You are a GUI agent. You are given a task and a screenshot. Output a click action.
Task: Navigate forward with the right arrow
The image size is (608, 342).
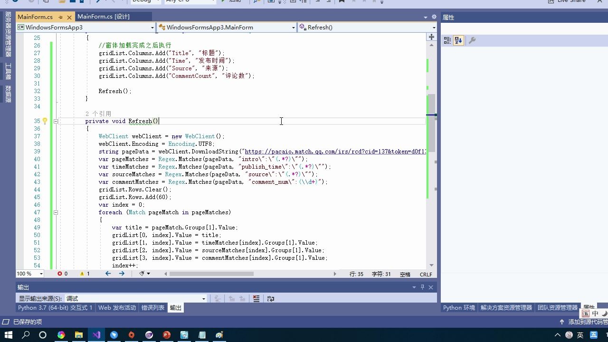122,274
